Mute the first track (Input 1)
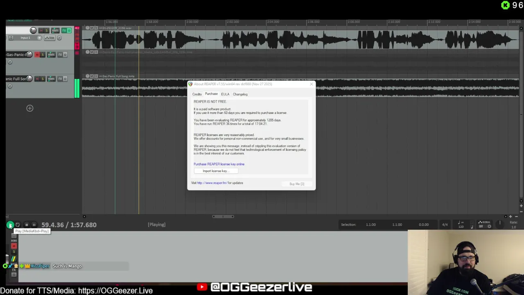The width and height of the screenshot is (524, 295). 41,30
